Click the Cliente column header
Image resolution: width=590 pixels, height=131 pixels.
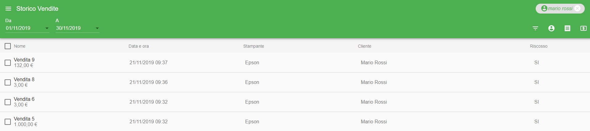click(x=364, y=46)
